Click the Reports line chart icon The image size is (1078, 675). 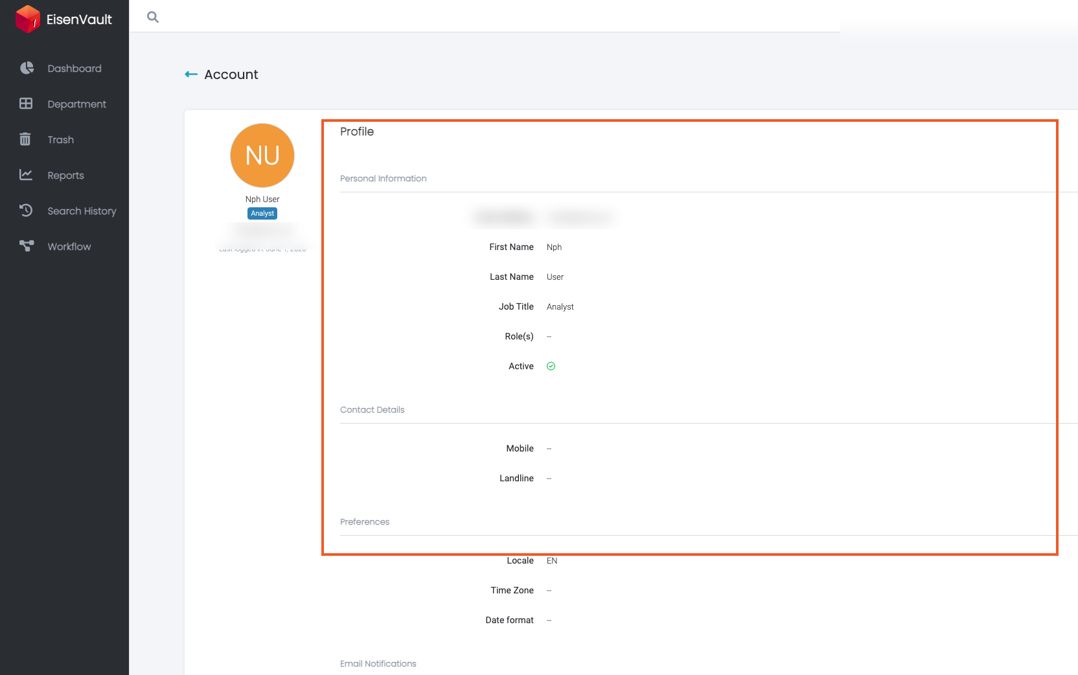pos(26,174)
